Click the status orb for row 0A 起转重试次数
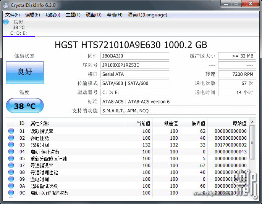This screenshot has width=262, height=204. coord(11,186)
